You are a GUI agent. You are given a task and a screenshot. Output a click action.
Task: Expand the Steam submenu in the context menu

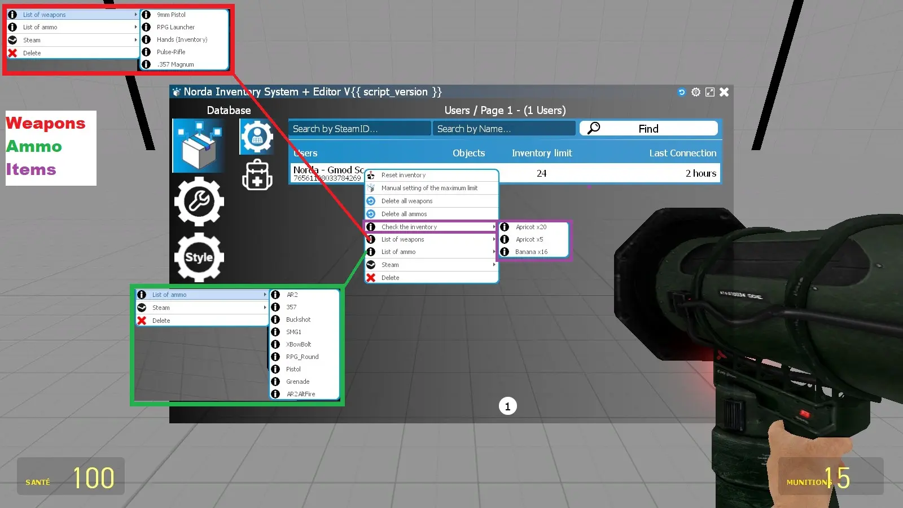[389, 265]
